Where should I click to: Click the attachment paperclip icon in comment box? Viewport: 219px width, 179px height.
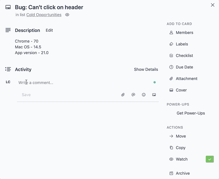pos(123,95)
